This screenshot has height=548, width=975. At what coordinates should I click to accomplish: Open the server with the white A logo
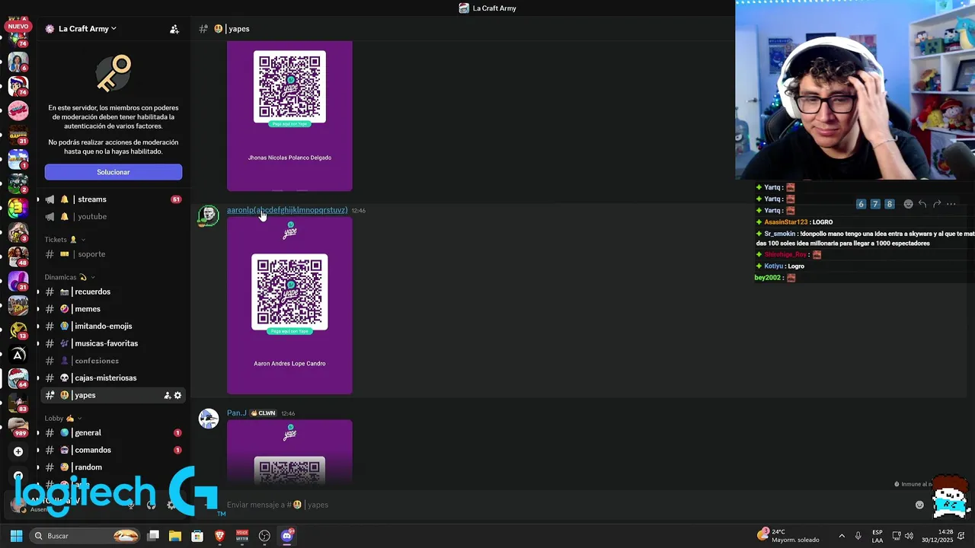[18, 354]
